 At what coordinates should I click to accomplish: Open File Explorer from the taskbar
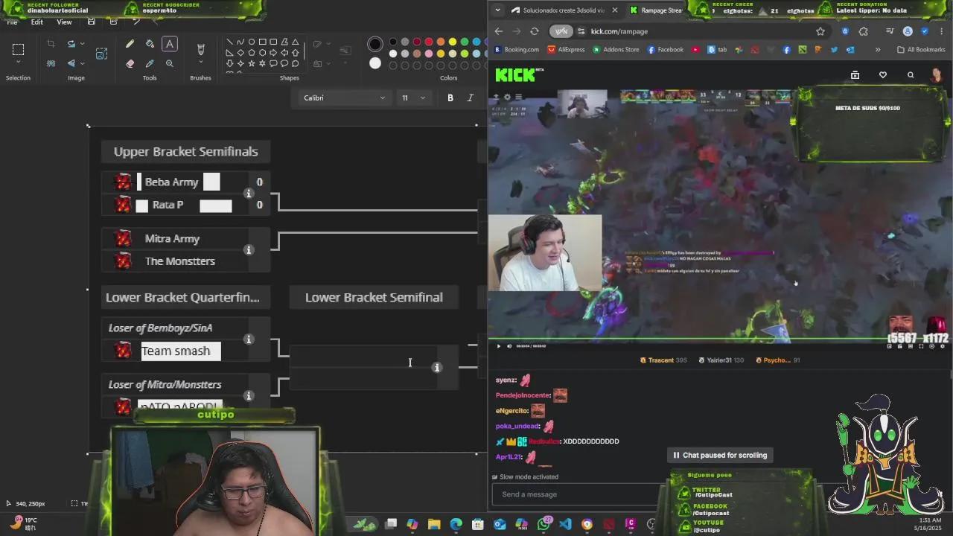(434, 524)
